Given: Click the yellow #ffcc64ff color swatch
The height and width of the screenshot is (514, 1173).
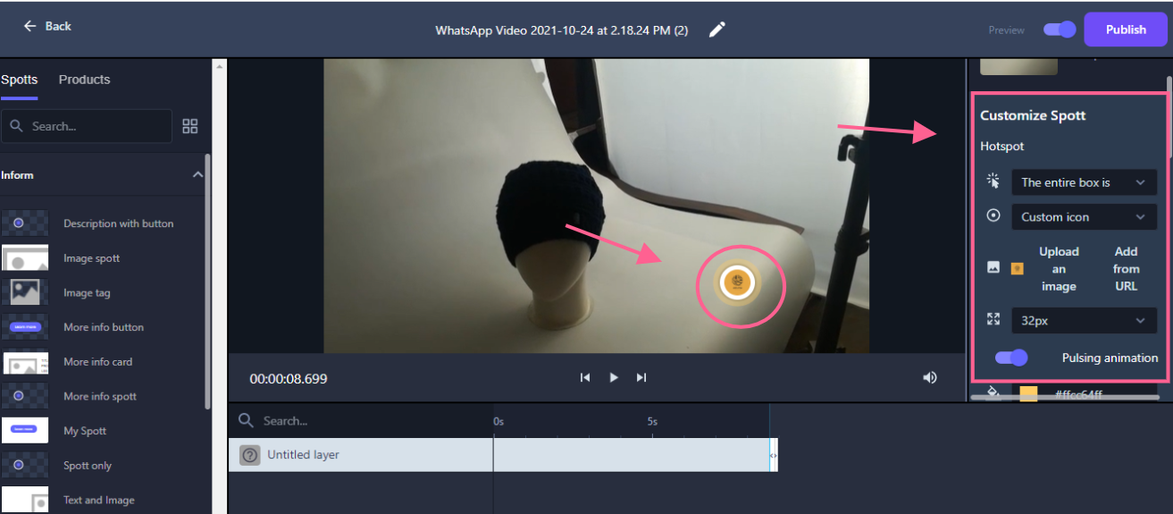Looking at the screenshot, I should tap(1028, 393).
